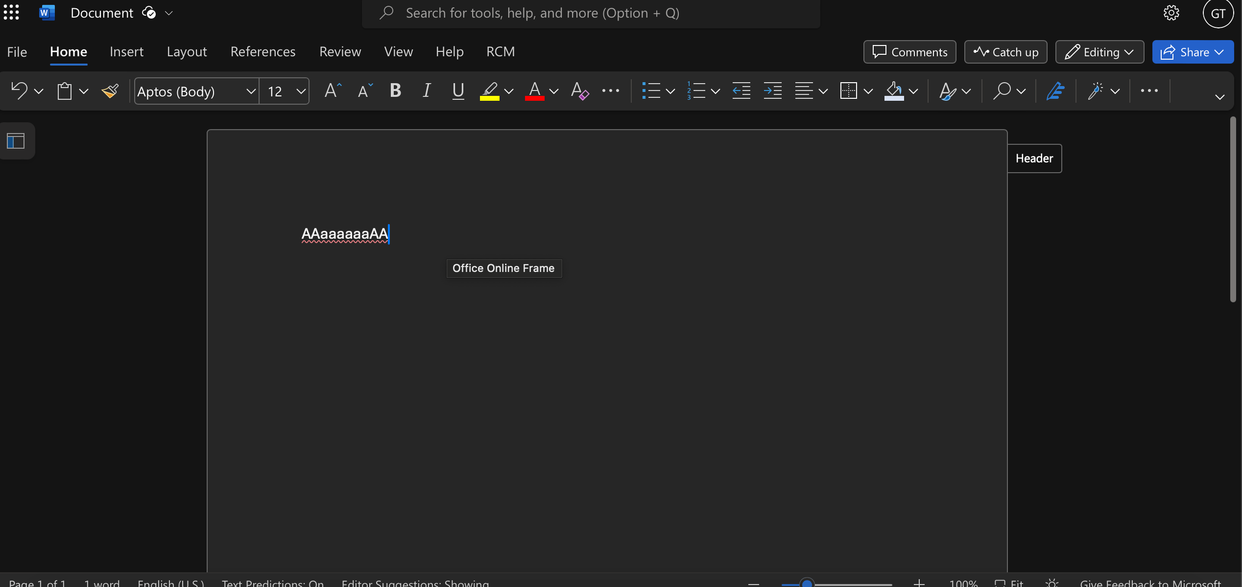The height and width of the screenshot is (587, 1242).
Task: Click the Shrink Font icon
Action: tap(365, 91)
